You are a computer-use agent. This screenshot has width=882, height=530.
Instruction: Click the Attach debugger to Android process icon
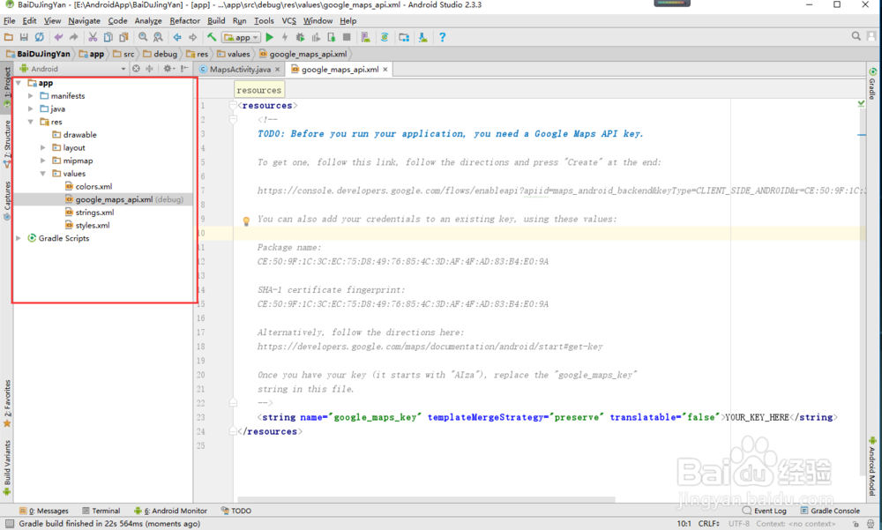coord(331,37)
